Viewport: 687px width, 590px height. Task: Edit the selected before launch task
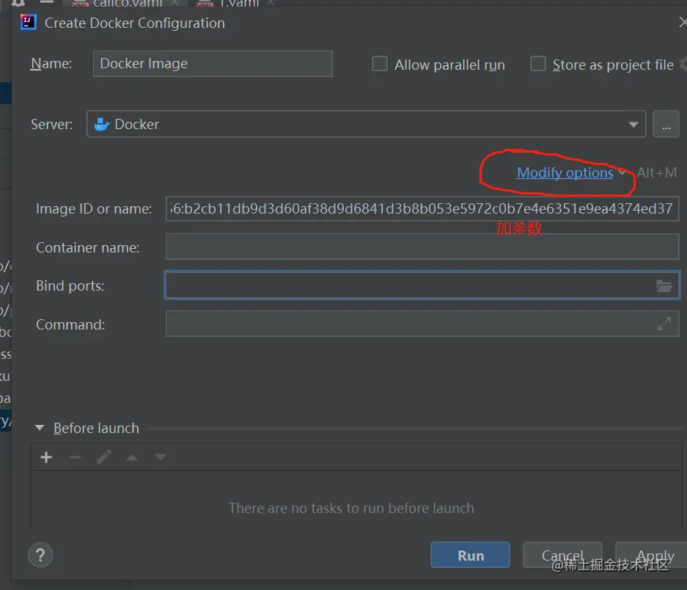click(x=104, y=457)
